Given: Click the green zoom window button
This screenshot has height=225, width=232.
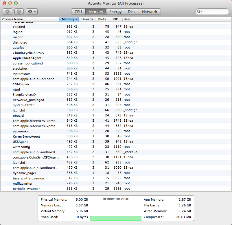Looking at the screenshot, I should [x=16, y=3].
